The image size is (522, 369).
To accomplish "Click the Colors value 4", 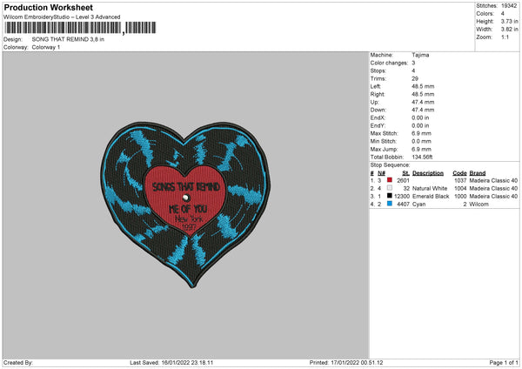I will [x=503, y=14].
